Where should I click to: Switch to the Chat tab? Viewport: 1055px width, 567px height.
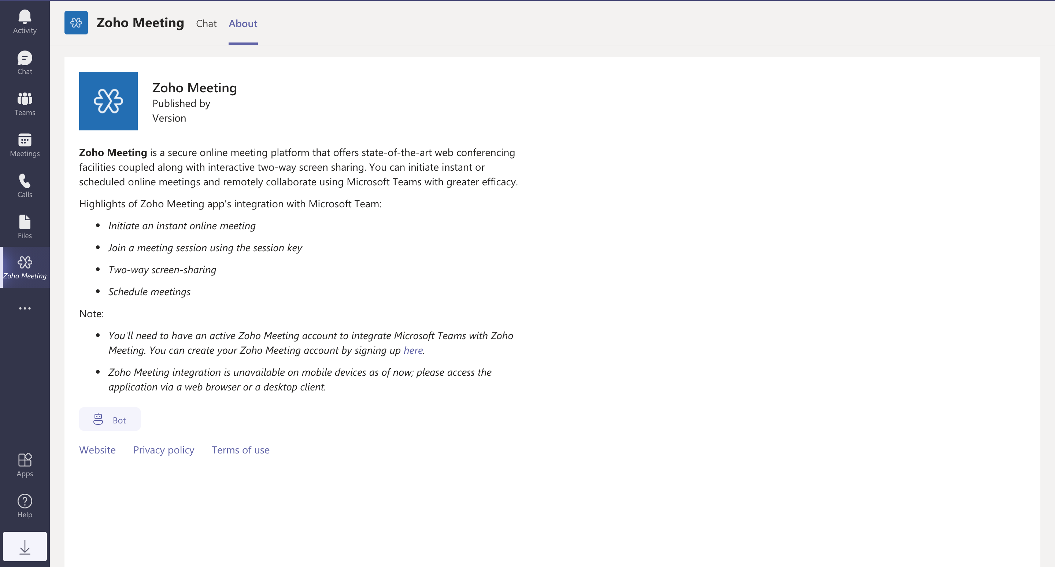pos(206,24)
